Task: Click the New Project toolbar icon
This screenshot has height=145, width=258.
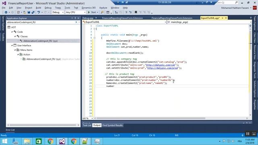Action: click(x=18, y=12)
